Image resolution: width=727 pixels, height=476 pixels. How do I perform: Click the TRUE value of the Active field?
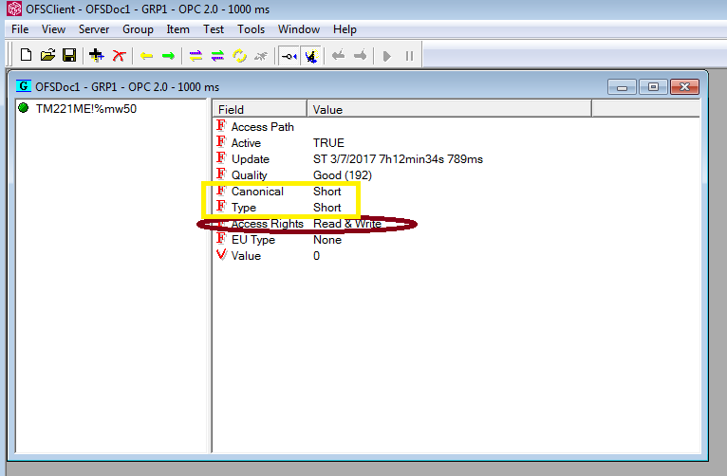tap(328, 143)
